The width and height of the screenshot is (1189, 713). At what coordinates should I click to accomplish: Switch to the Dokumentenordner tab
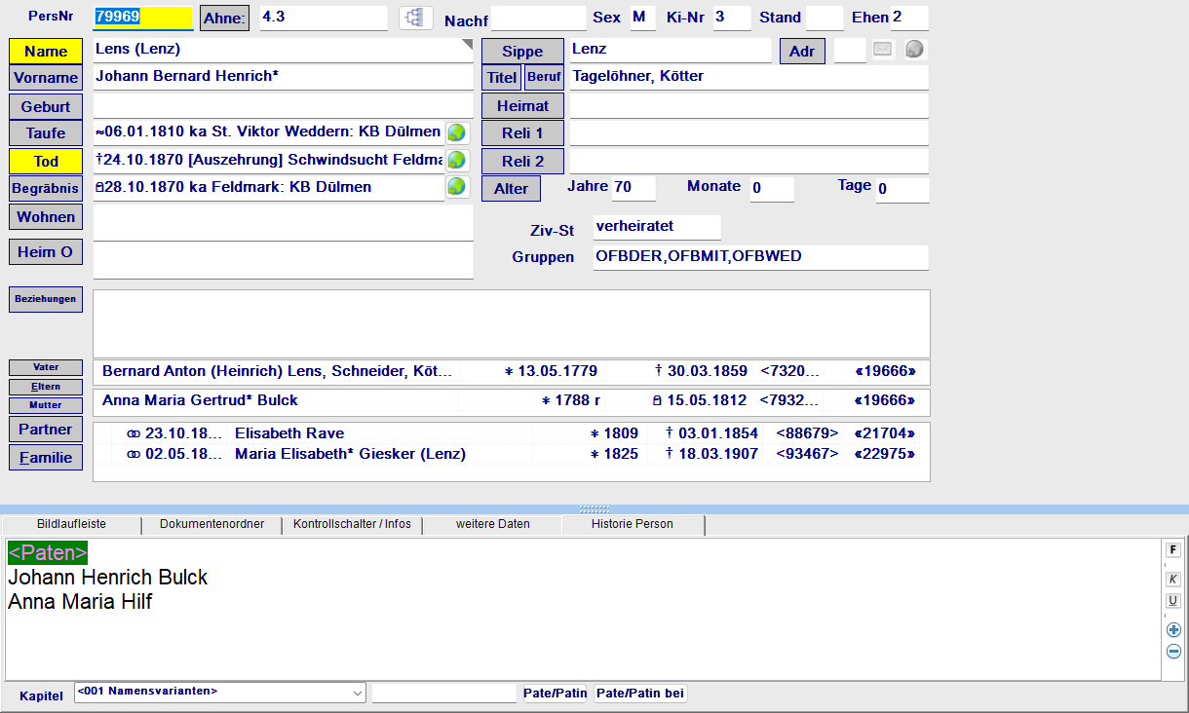[x=211, y=524]
